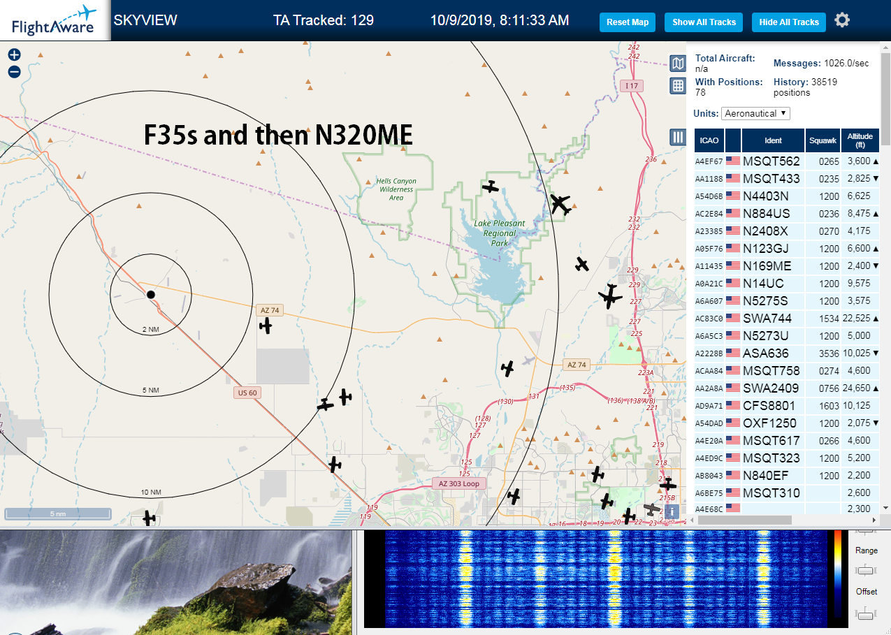Sort table by Squawk column header
Viewport: 891px width, 635px height.
coord(823,140)
